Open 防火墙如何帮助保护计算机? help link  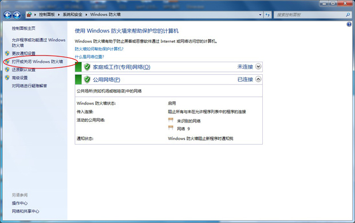pos(99,49)
